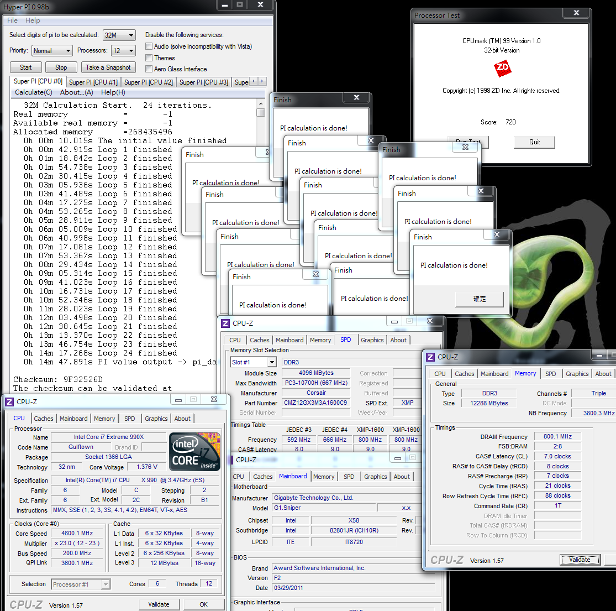The image size is (616, 611).
Task: Open the Help menu in Hyper PI
Action: pyautogui.click(x=33, y=20)
